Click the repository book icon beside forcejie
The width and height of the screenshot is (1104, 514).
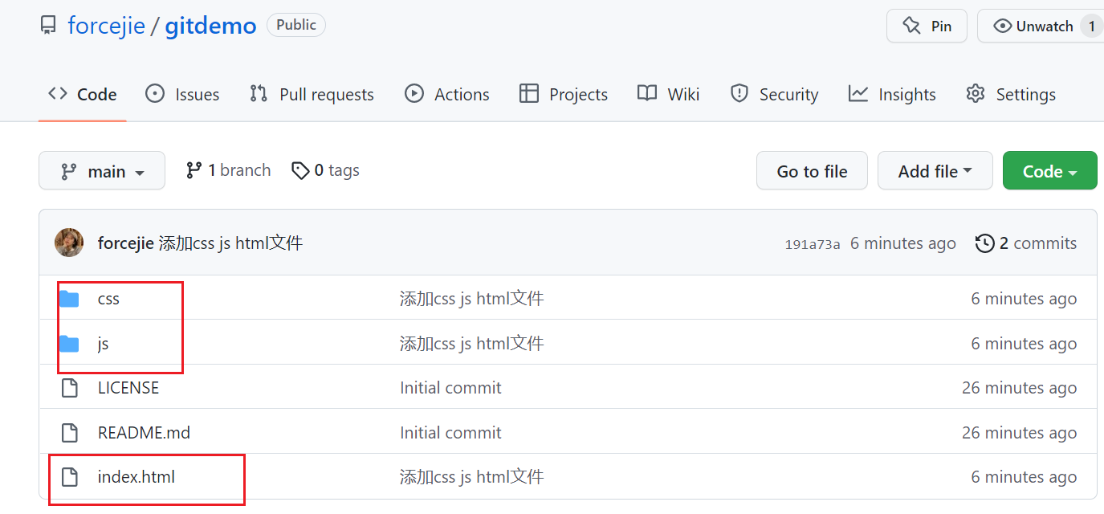pos(49,26)
